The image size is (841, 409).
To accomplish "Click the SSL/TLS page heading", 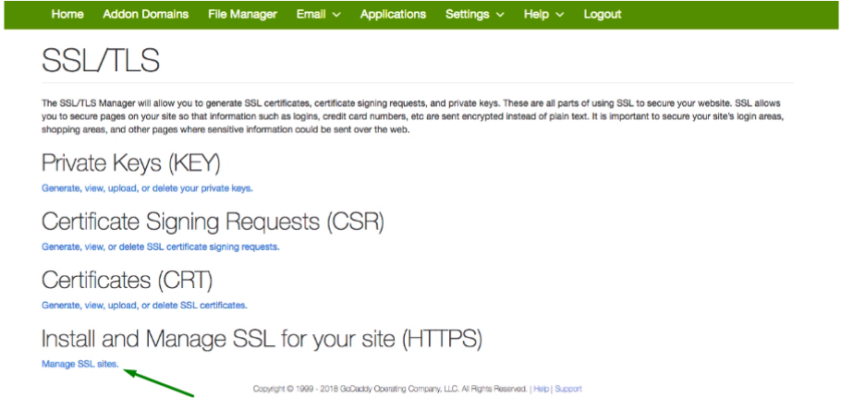I will [101, 60].
